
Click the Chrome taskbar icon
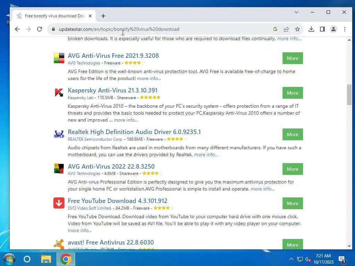[66, 259]
